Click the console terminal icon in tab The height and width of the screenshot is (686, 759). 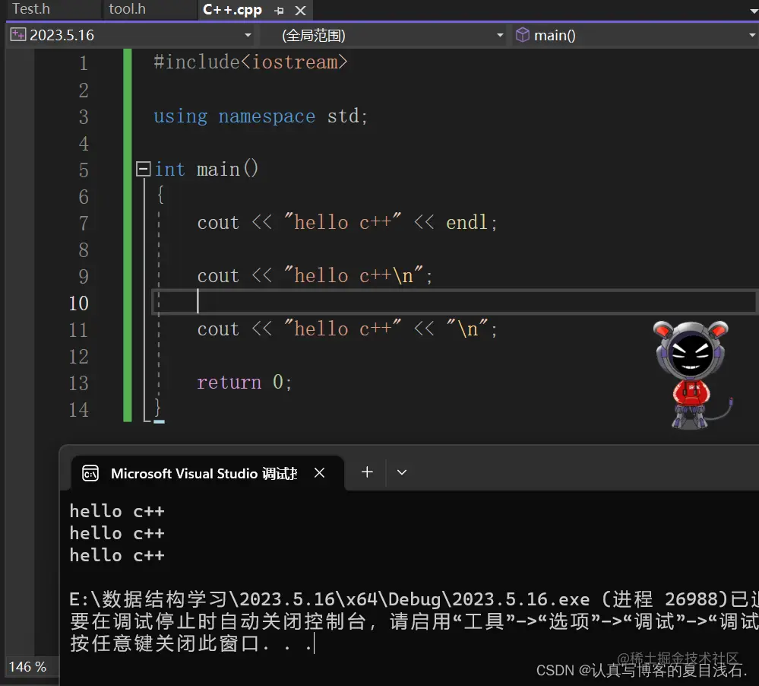tap(90, 473)
